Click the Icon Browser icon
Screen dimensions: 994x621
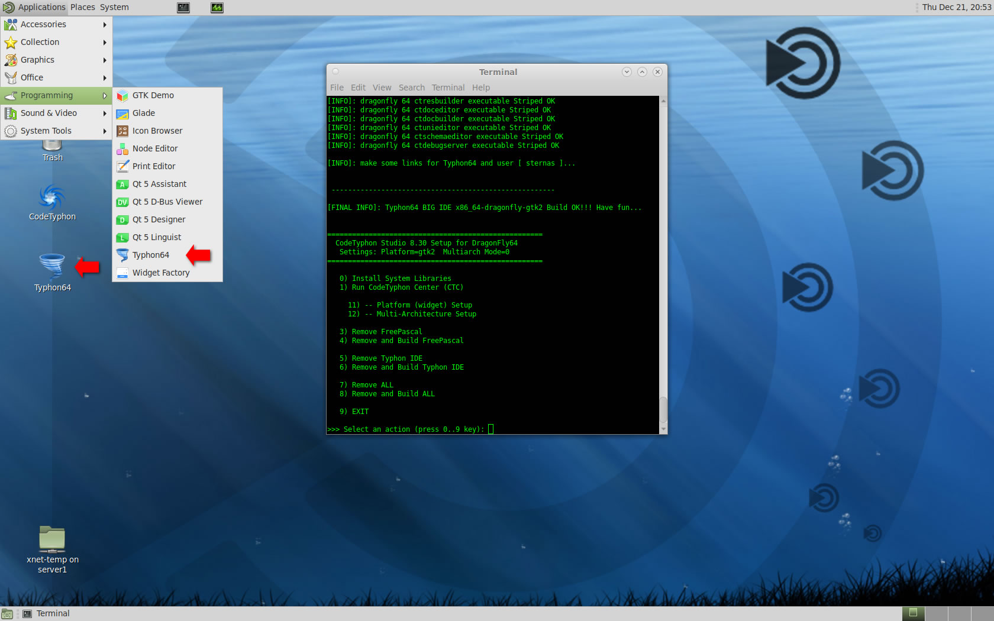pyautogui.click(x=122, y=131)
